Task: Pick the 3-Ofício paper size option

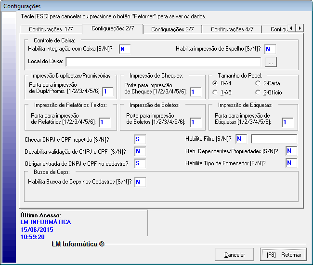Action: pyautogui.click(x=258, y=92)
